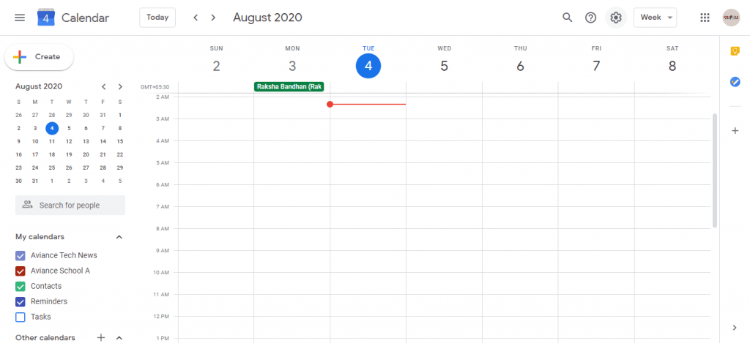Collapse the My calendars section
The width and height of the screenshot is (750, 343).
click(119, 237)
